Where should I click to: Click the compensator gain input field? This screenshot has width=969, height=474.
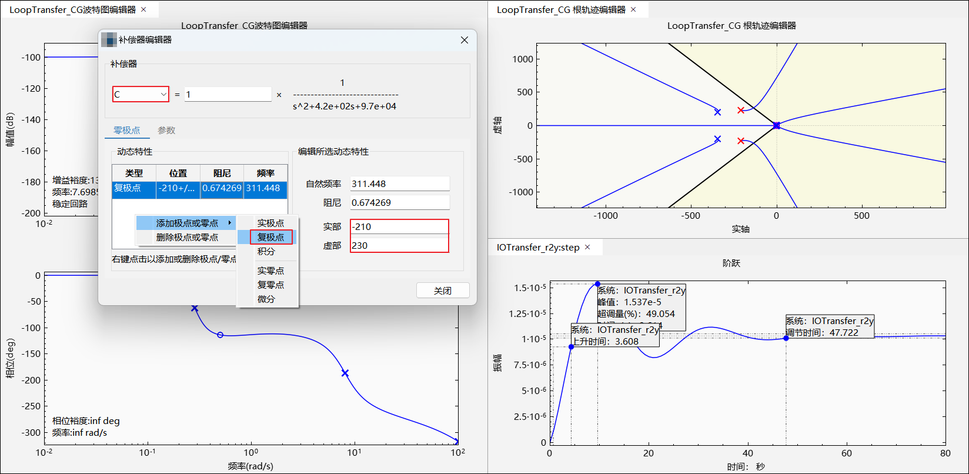click(x=228, y=95)
